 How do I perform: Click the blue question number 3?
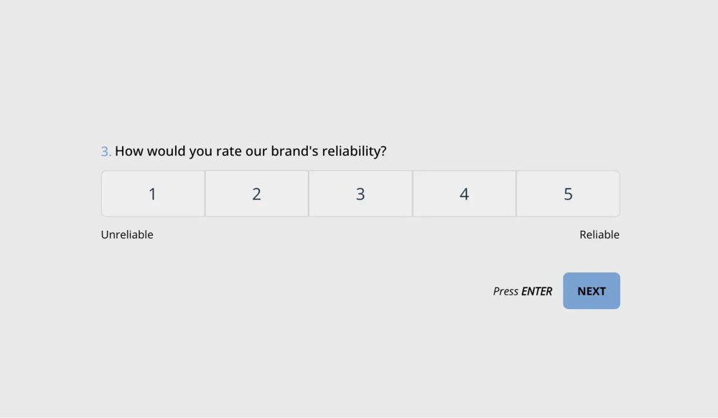coord(105,151)
